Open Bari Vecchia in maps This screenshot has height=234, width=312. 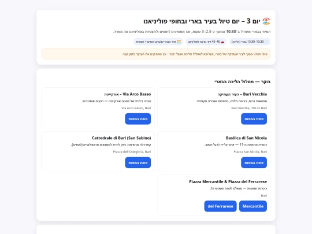click(254, 119)
